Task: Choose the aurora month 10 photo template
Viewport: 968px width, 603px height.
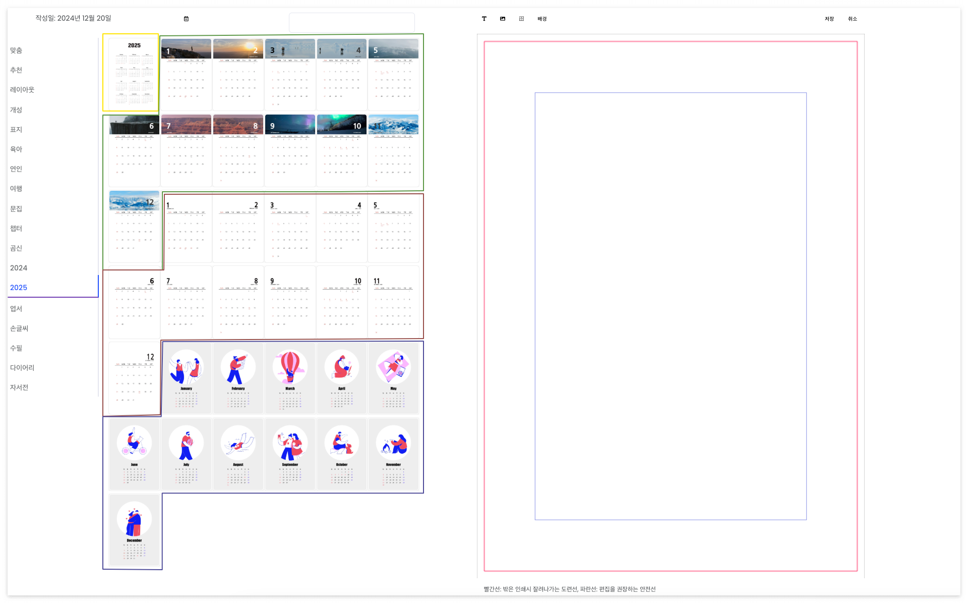Action: (x=342, y=150)
